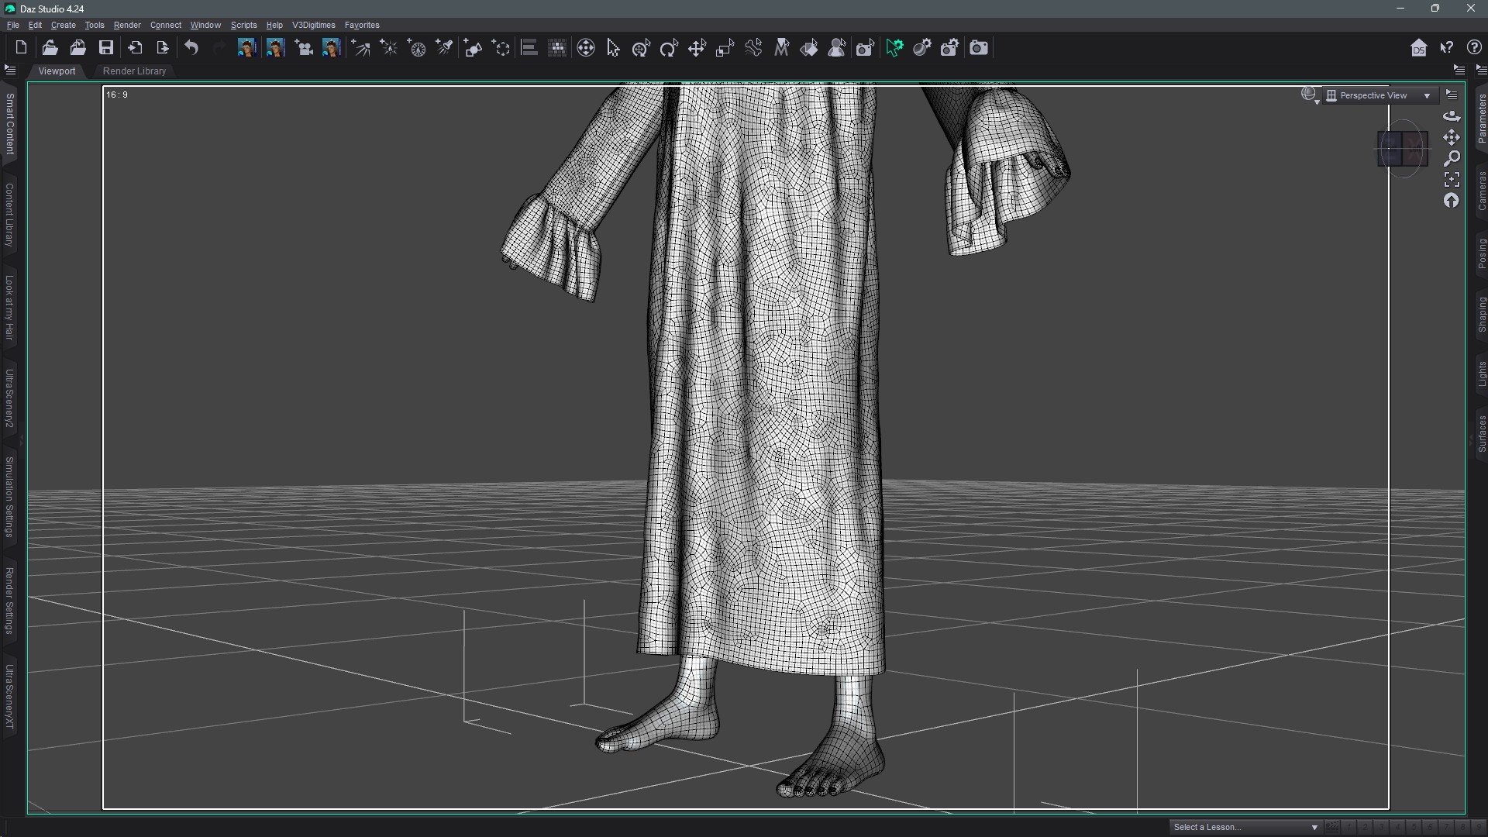The image size is (1488, 837).
Task: Expand the draw style sphere dropdown
Action: point(1310,95)
